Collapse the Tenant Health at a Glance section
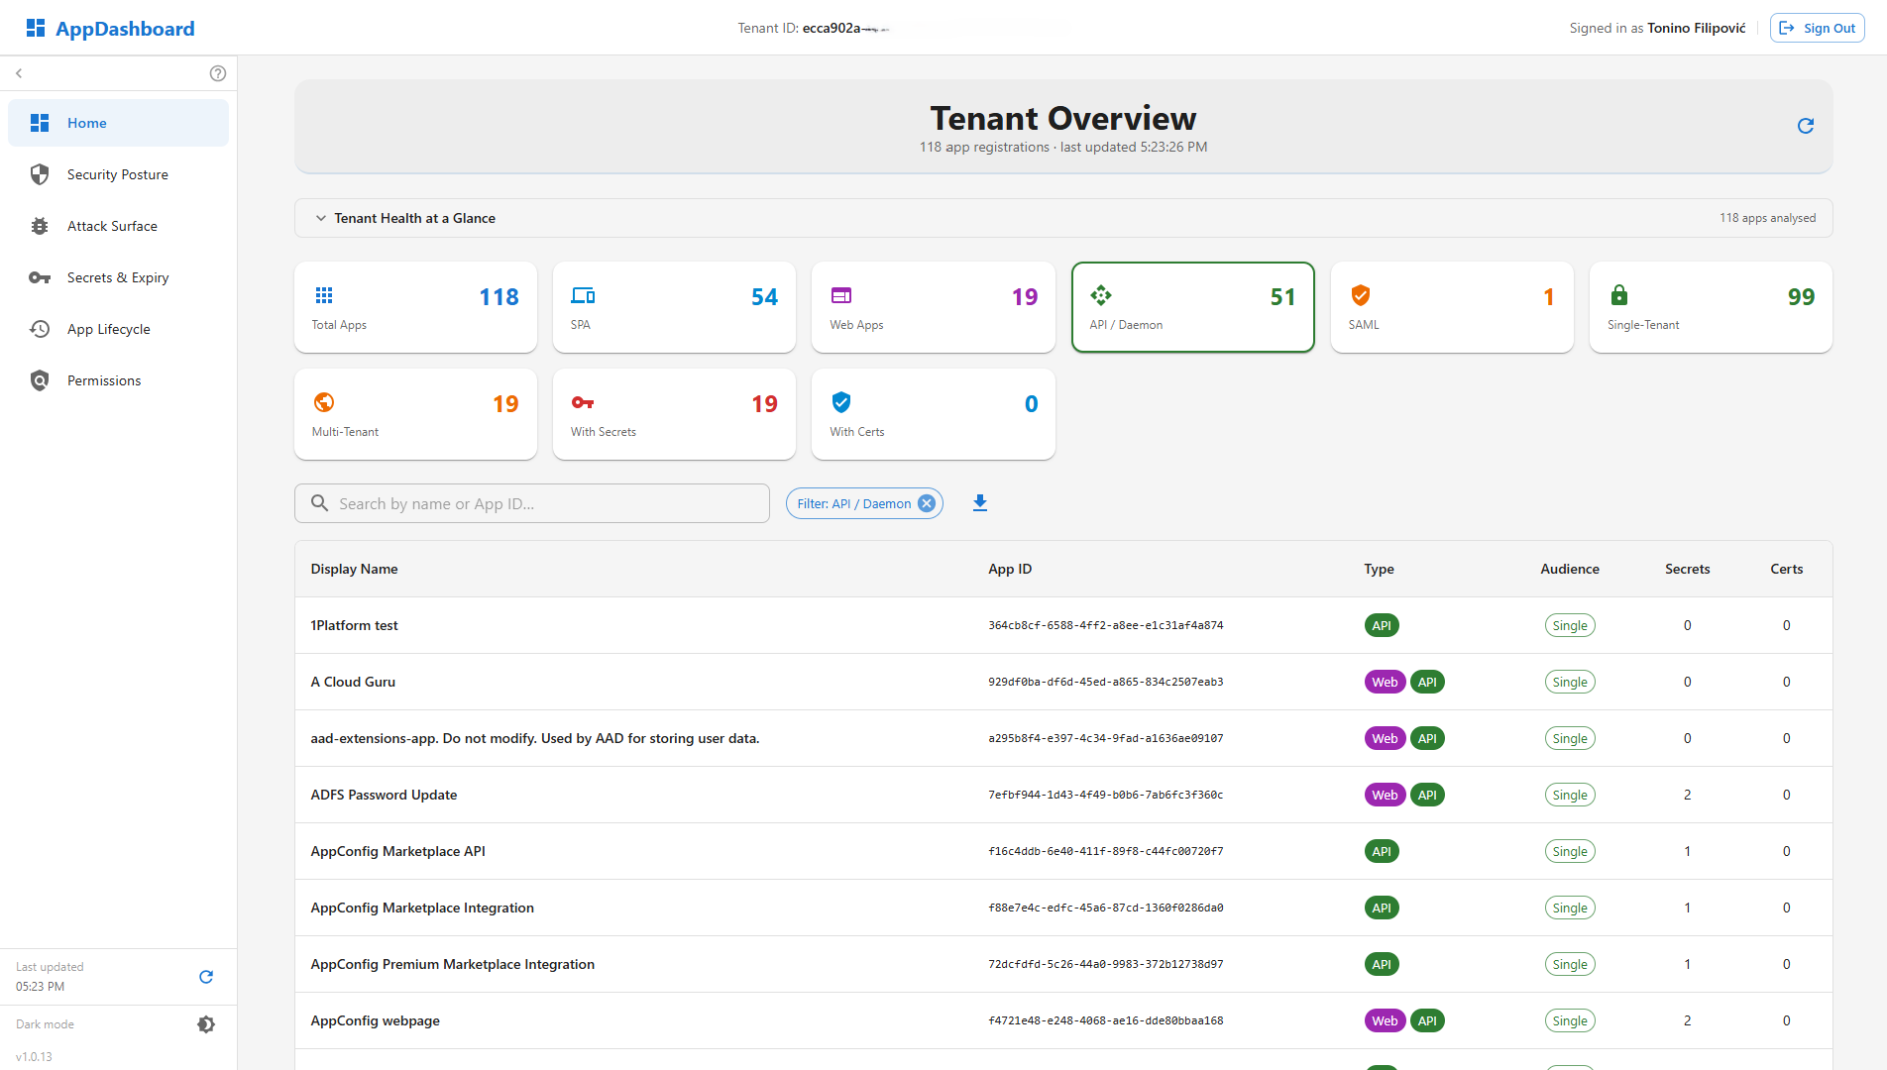This screenshot has height=1070, width=1887. (x=321, y=218)
